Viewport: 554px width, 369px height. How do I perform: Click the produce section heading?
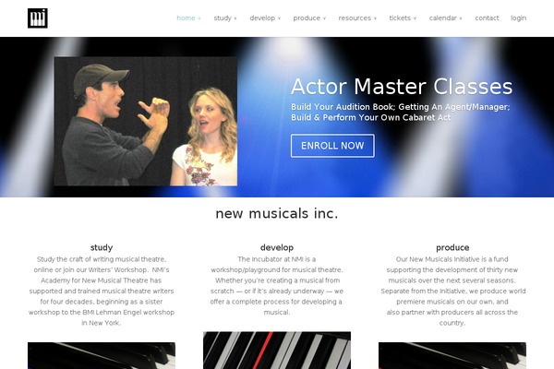[x=452, y=247]
